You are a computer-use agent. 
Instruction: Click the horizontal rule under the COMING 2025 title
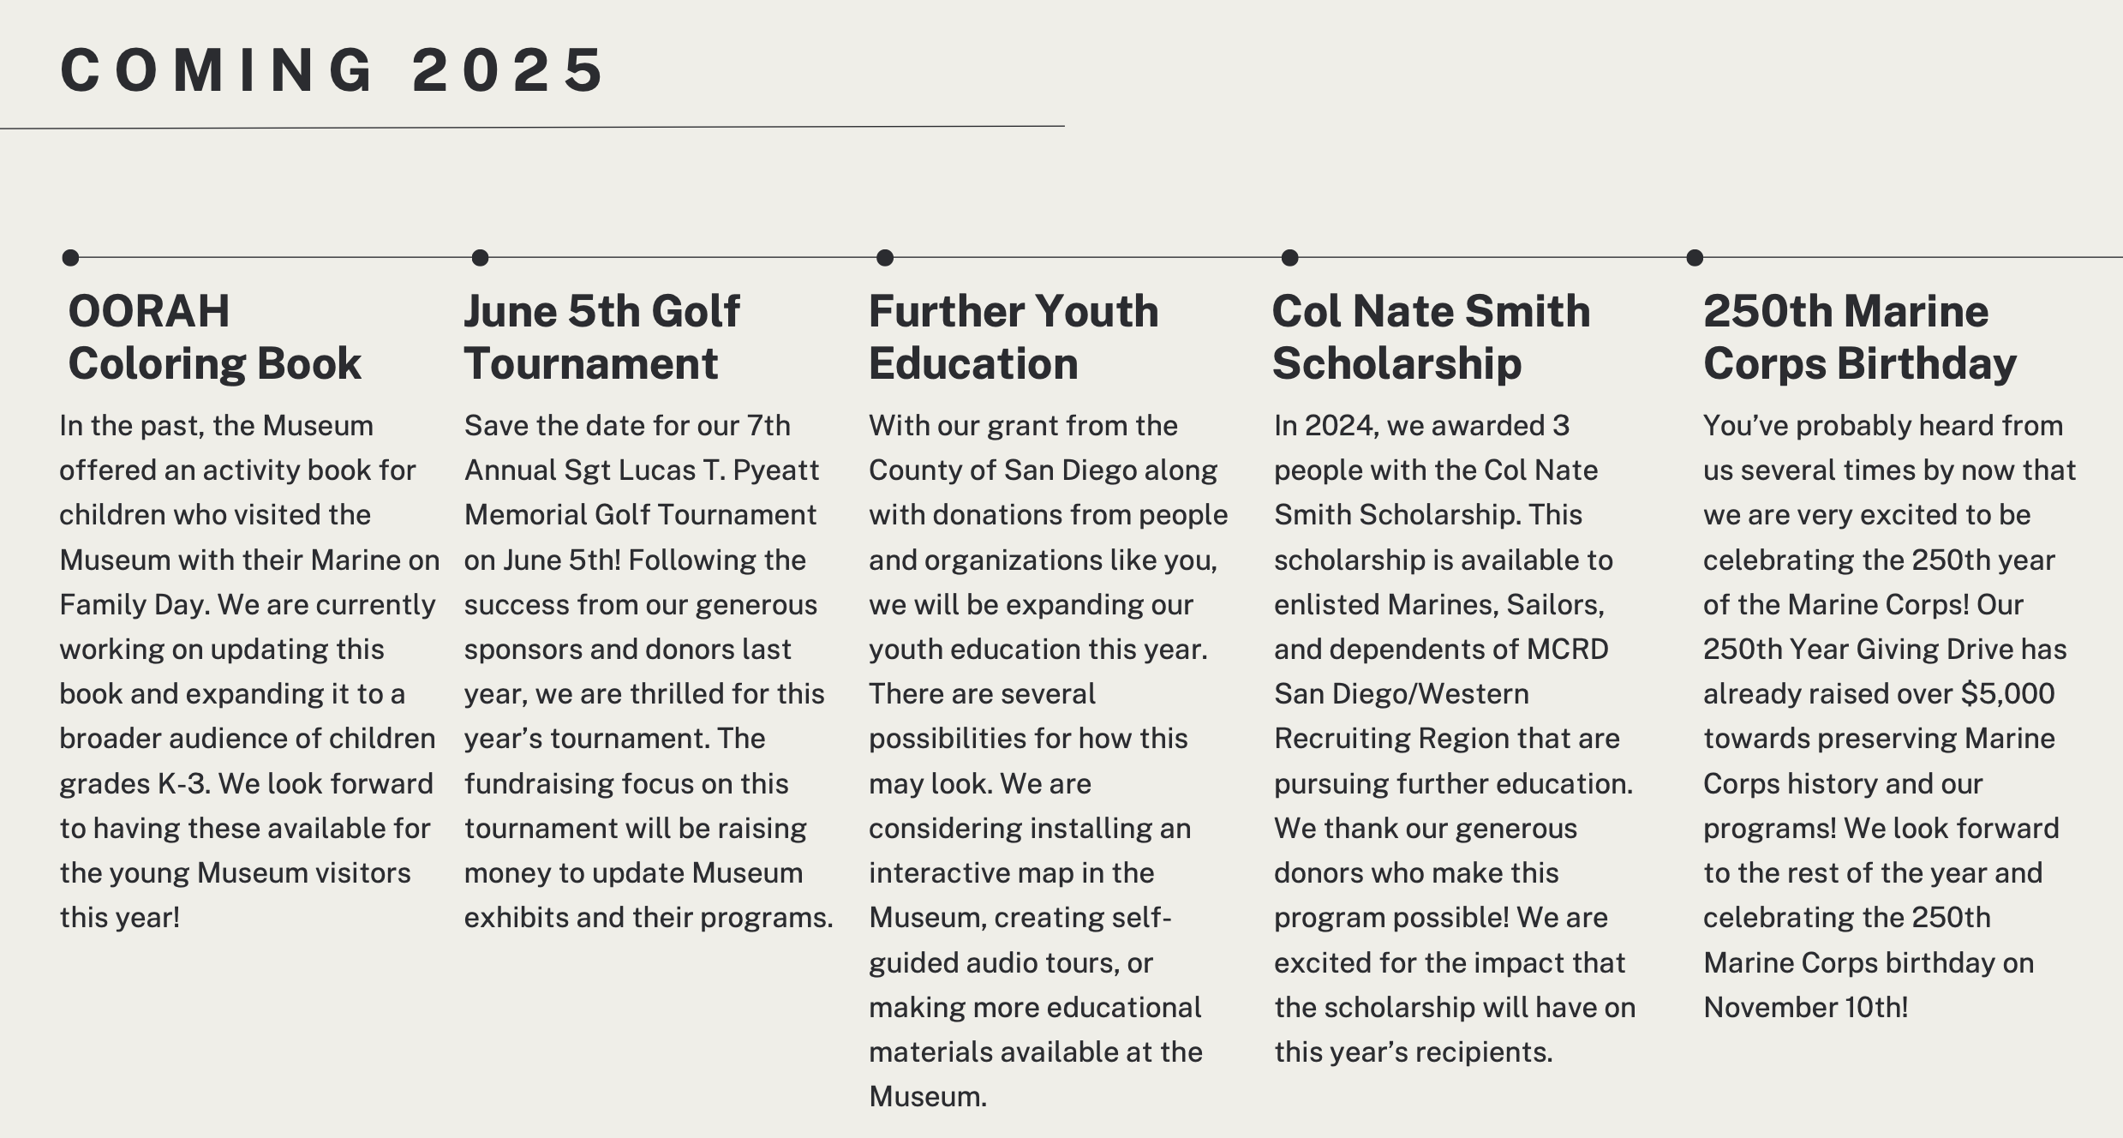(531, 128)
